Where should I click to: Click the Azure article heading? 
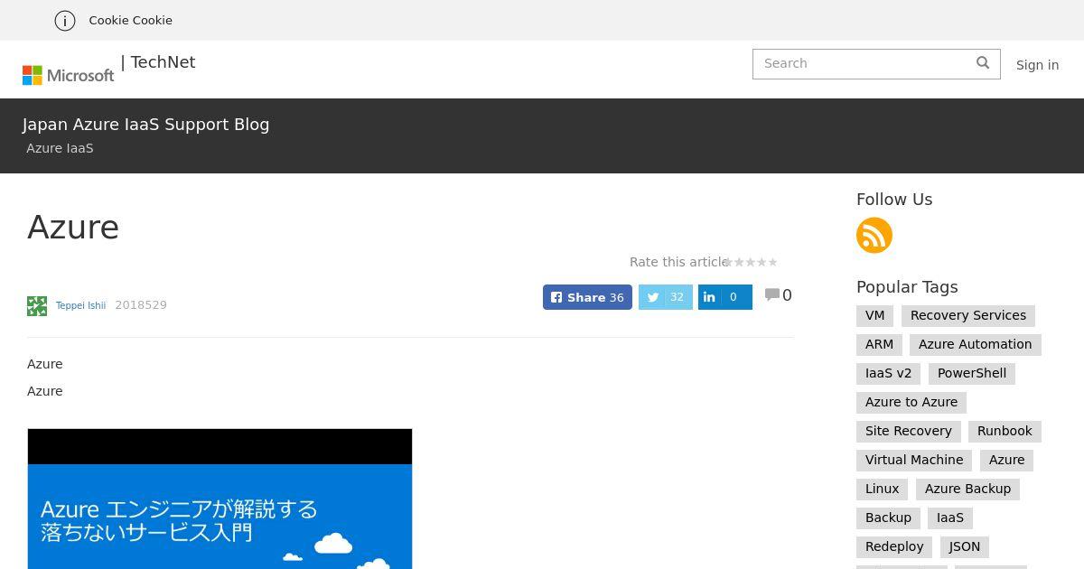click(x=73, y=227)
